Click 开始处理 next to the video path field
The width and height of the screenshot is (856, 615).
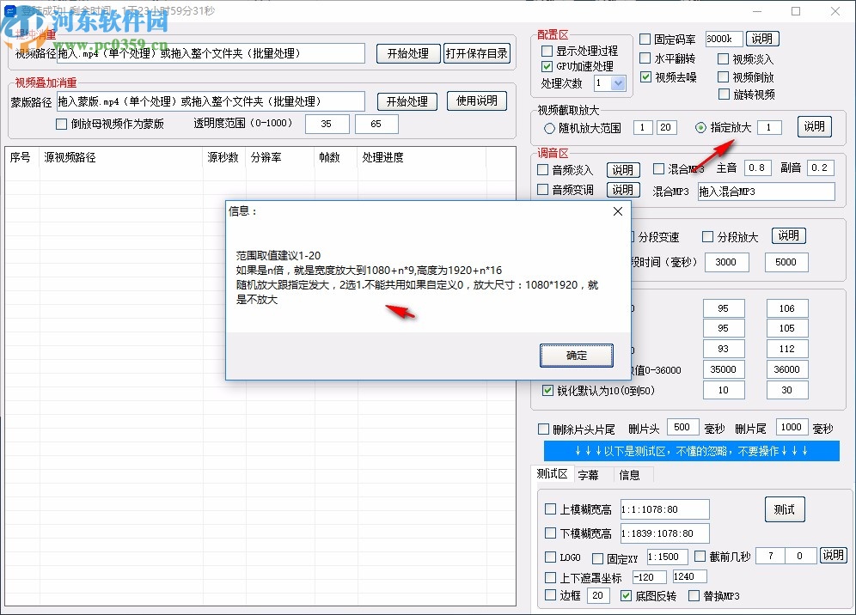click(408, 53)
